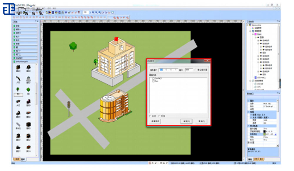This screenshot has width=294, height=171.
Task: Click the toolbox list scroll-down arrow
Action: (36, 155)
